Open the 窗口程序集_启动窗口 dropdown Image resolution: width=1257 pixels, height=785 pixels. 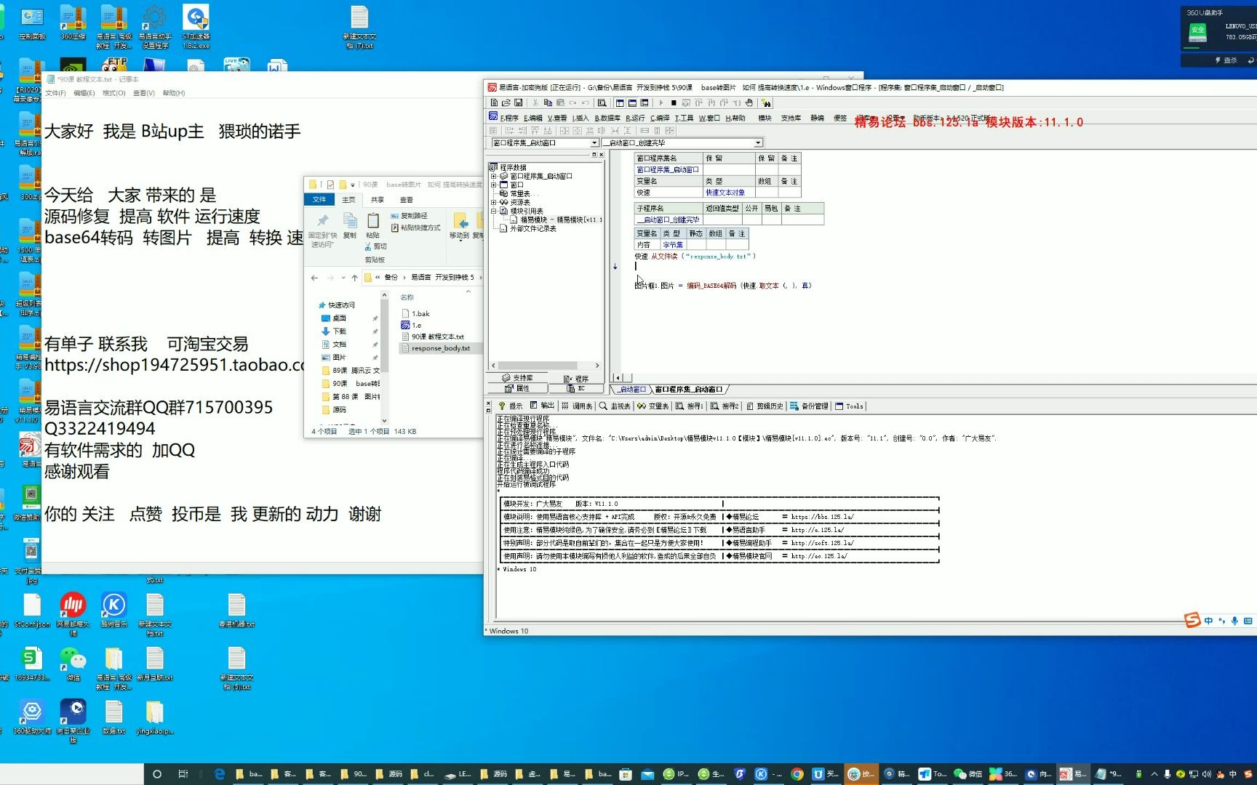[594, 142]
